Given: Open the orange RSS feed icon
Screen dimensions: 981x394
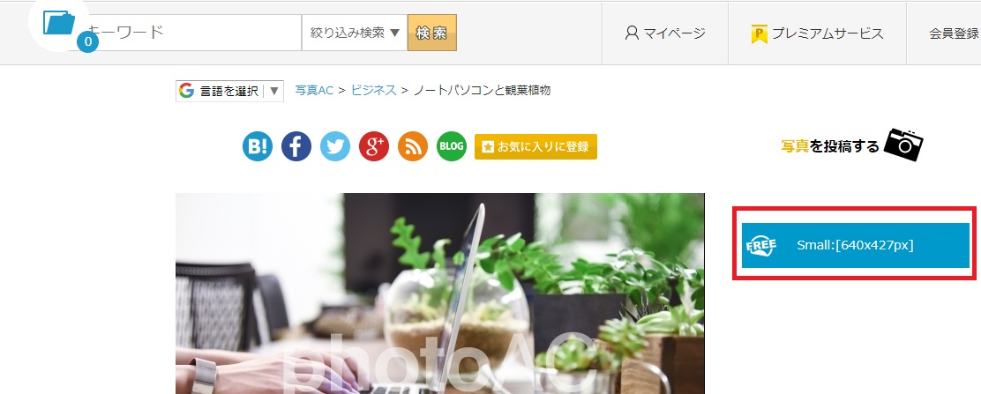Looking at the screenshot, I should (413, 146).
